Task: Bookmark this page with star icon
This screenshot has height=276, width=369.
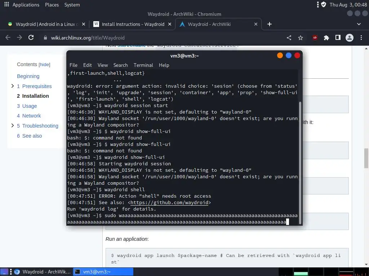Action: pyautogui.click(x=301, y=37)
